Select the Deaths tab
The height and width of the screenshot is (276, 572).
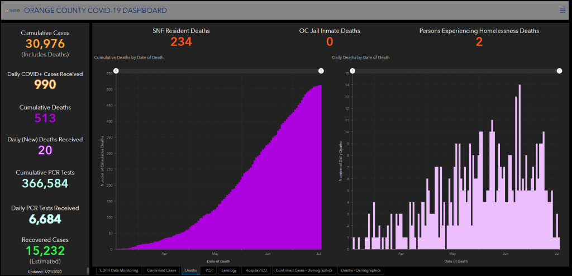click(190, 270)
